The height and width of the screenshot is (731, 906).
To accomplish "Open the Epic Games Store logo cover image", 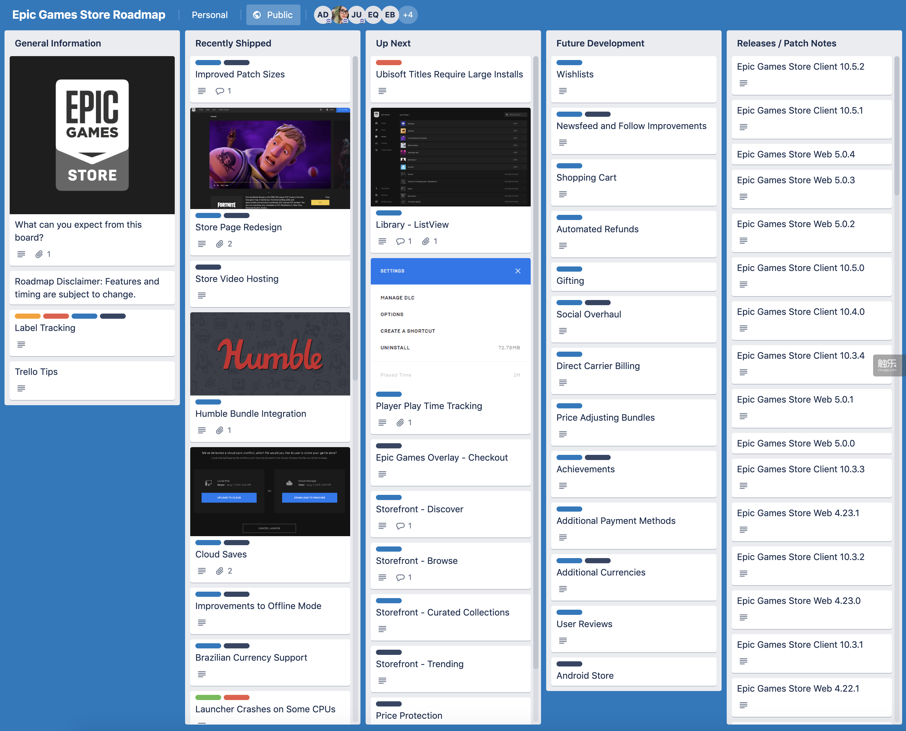I will 92,135.
